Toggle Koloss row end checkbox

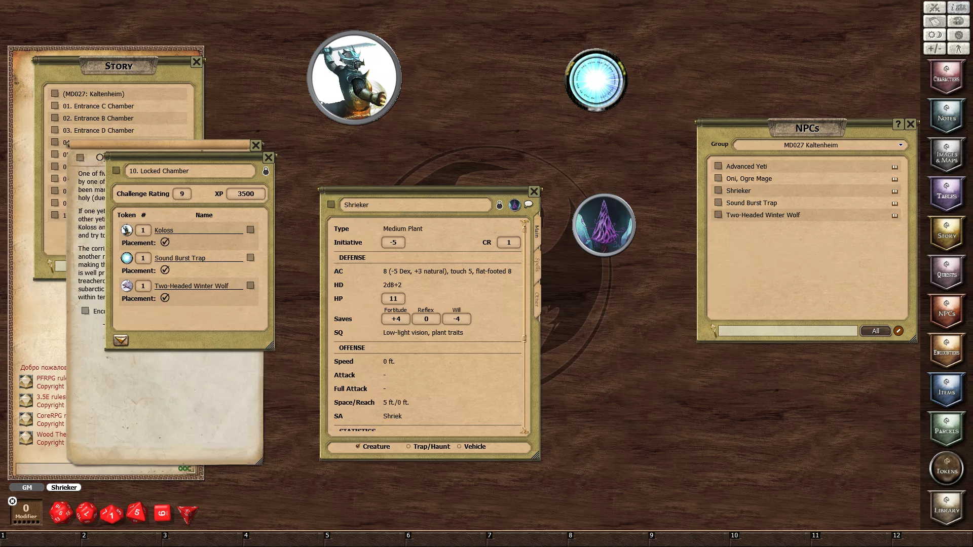click(x=250, y=229)
